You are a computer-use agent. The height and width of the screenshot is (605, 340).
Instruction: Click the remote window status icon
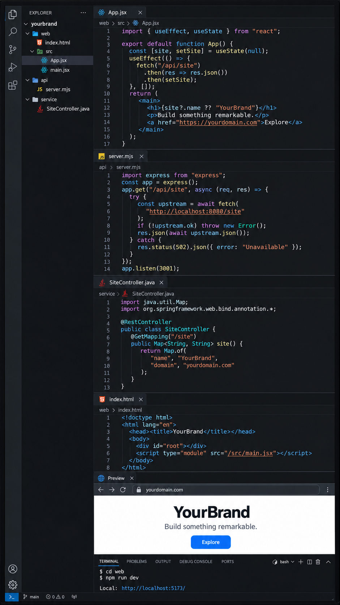coord(12,597)
